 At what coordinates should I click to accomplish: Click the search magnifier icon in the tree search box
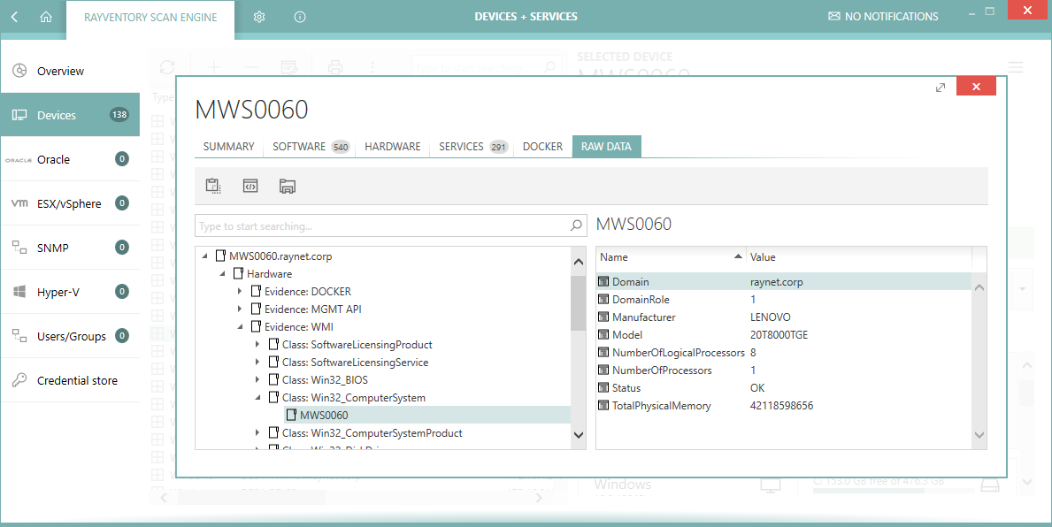tap(576, 226)
